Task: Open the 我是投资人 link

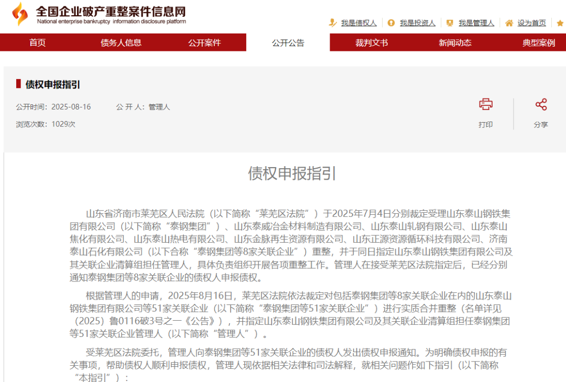Action: pos(418,23)
